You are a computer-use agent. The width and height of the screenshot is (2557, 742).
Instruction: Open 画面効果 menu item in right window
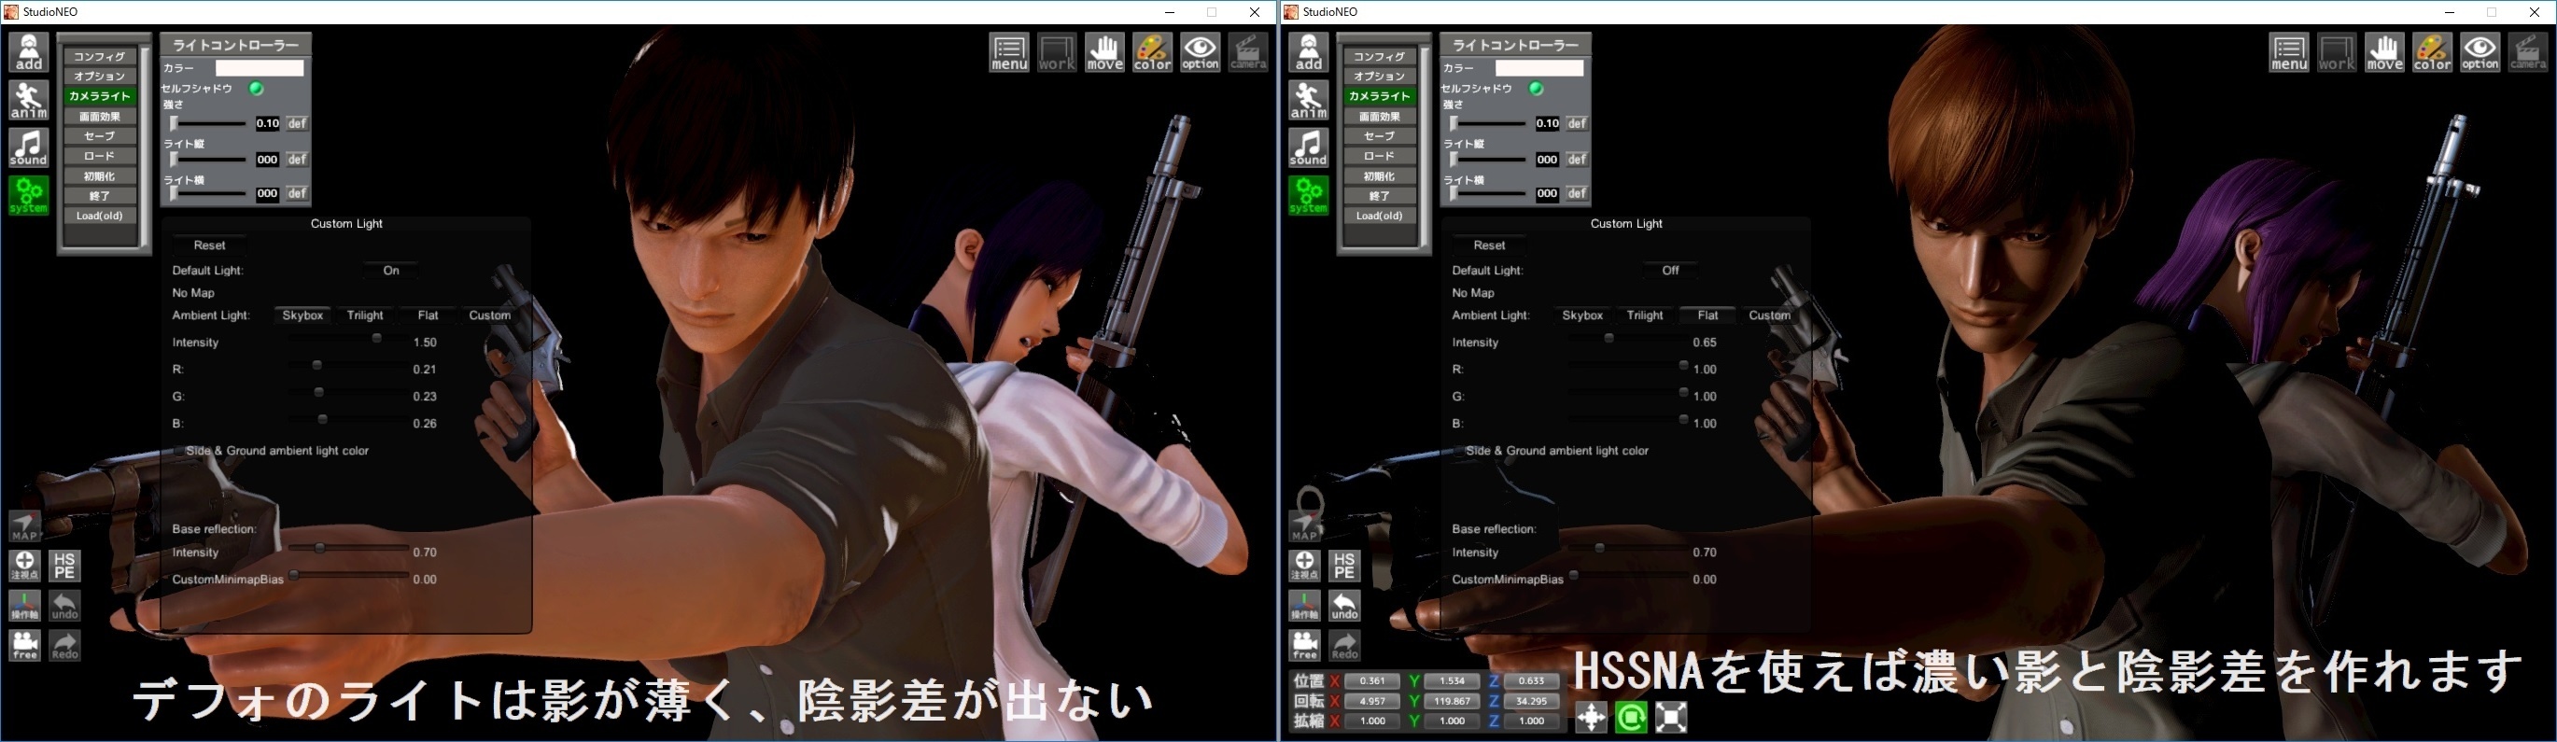click(x=1379, y=116)
